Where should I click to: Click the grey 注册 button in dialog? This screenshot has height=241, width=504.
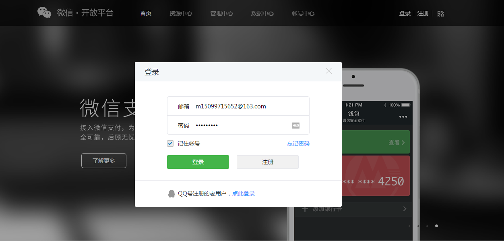(x=268, y=162)
